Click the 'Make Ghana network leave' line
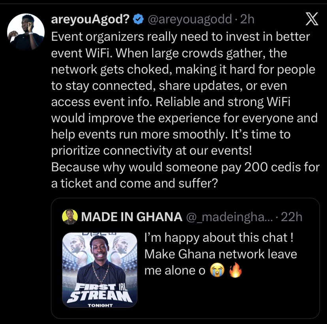The height and width of the screenshot is (324, 327). 220,254
